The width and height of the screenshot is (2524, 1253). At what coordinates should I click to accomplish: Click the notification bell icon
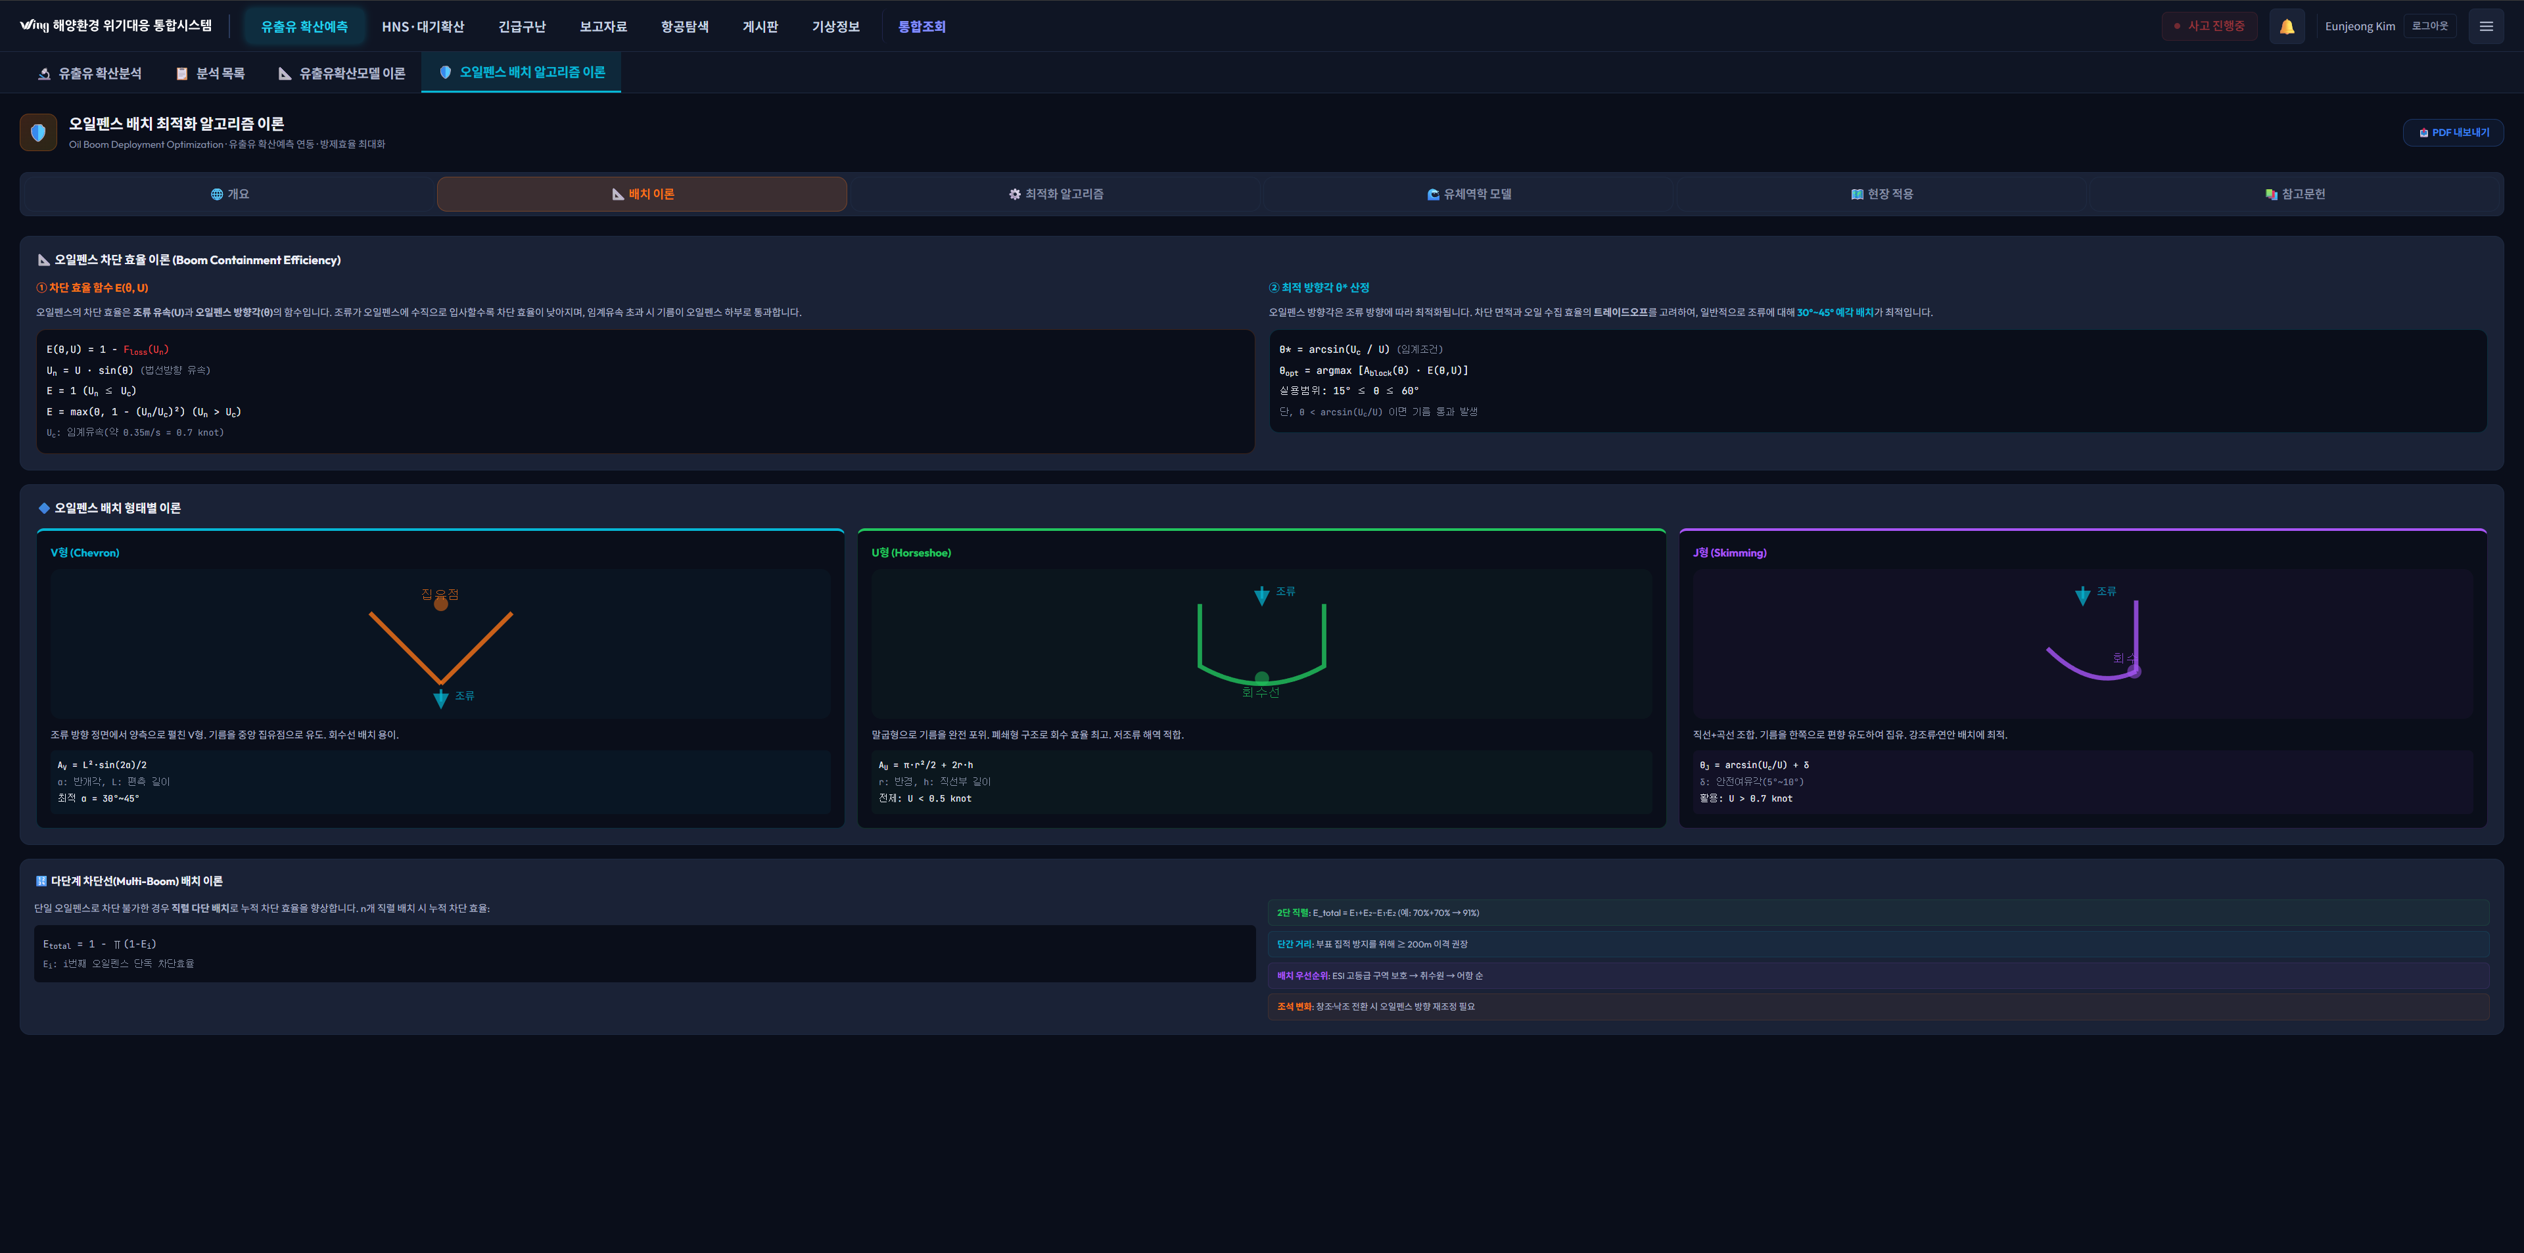tap(2286, 26)
